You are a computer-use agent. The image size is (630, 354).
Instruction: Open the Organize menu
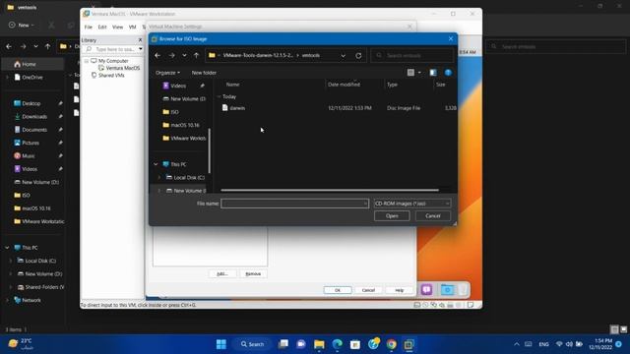pyautogui.click(x=167, y=73)
